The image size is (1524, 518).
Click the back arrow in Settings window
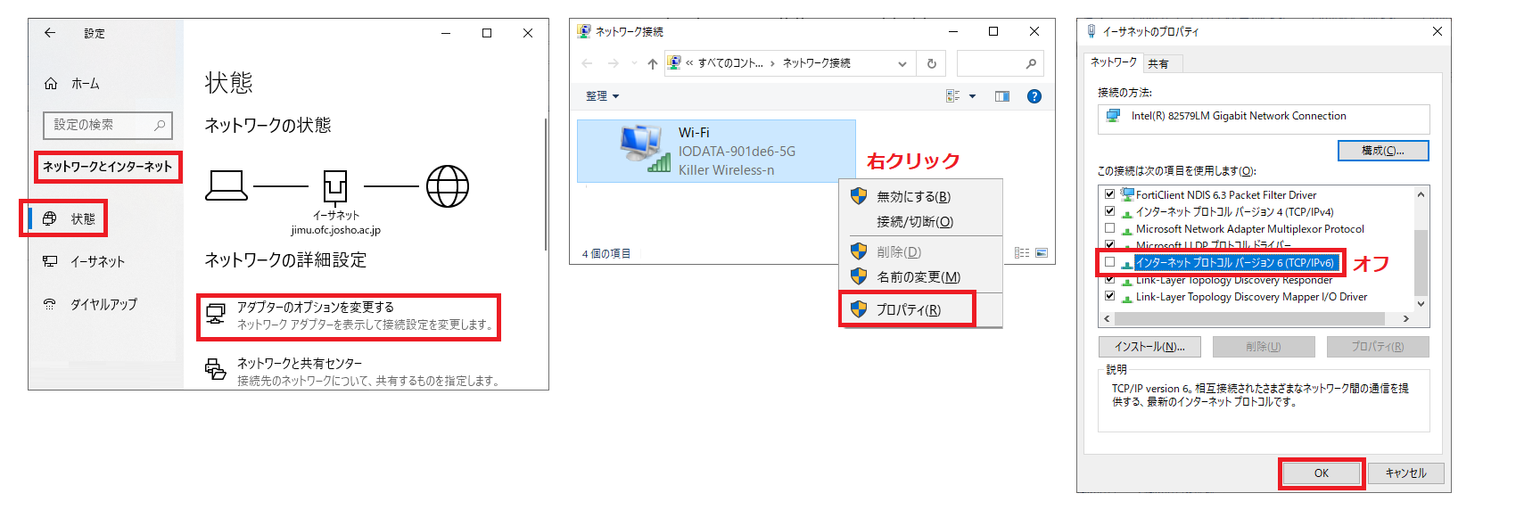tap(50, 33)
